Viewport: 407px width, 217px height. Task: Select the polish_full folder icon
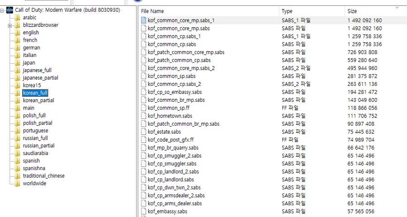click(x=17, y=116)
